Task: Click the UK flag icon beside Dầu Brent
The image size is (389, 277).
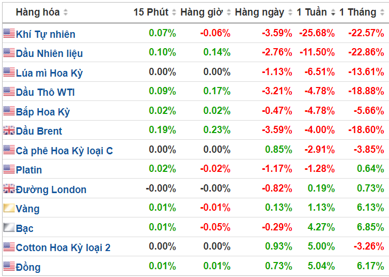Action: 9,130
